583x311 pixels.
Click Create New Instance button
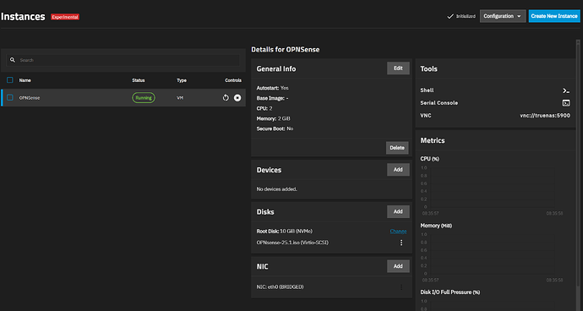[554, 16]
